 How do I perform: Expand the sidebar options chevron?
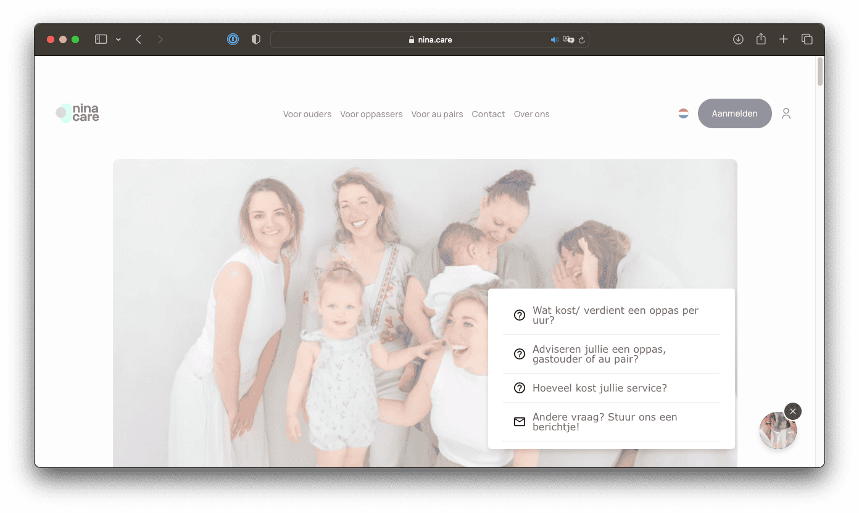tap(118, 39)
